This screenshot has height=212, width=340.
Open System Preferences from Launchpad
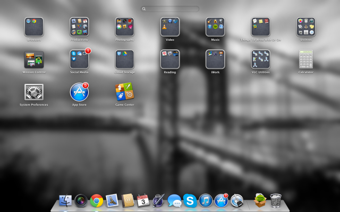34,92
